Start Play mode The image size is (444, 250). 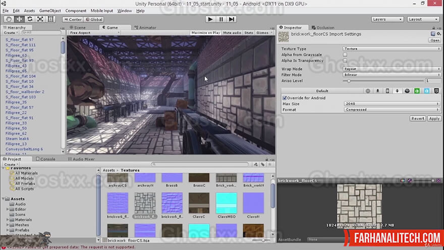pyautogui.click(x=210, y=19)
